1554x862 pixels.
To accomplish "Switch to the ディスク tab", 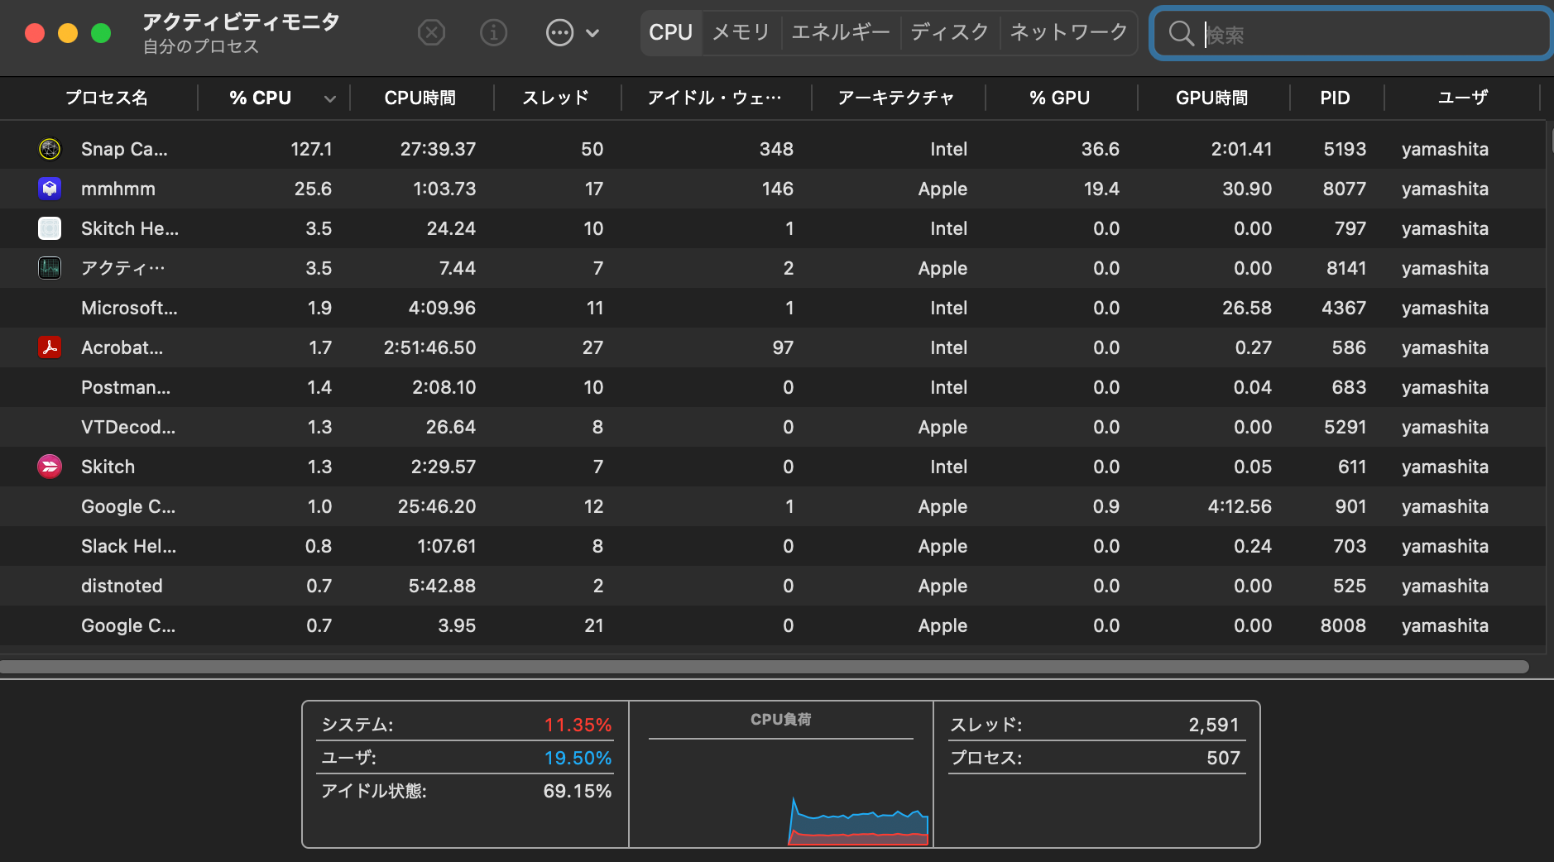I will 950,33.
